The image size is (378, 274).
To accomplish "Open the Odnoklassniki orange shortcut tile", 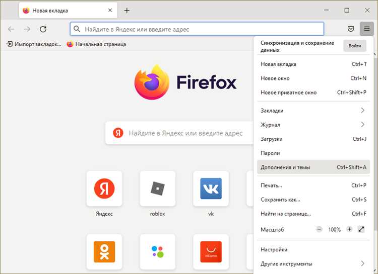I will tap(104, 252).
